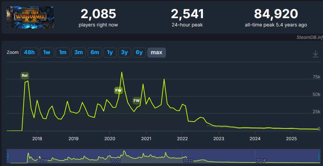Set chart zoom to 48h

pos(29,53)
